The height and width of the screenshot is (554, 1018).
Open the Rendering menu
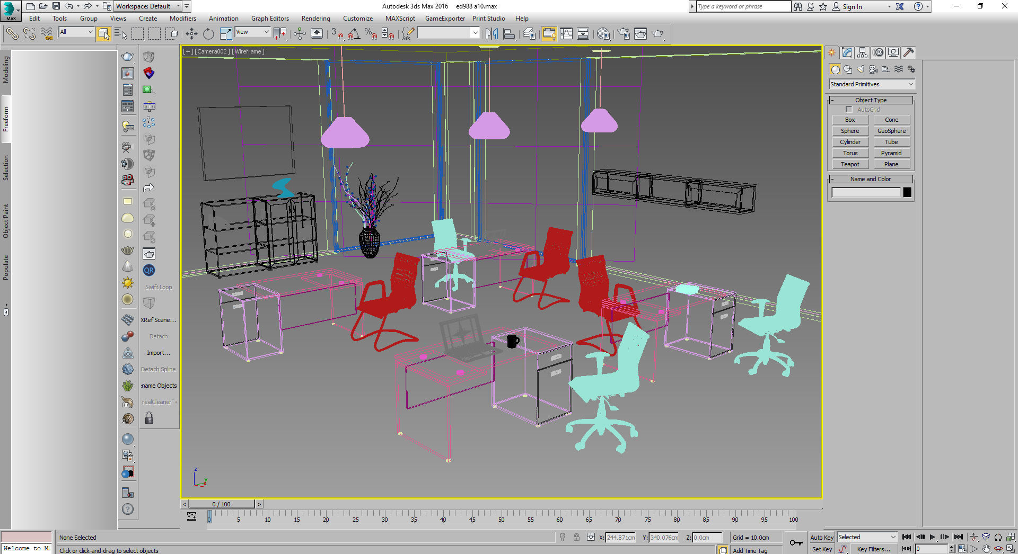tap(315, 19)
